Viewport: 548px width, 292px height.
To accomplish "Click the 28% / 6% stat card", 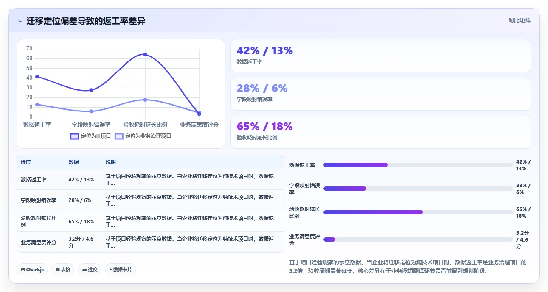I will (381, 94).
